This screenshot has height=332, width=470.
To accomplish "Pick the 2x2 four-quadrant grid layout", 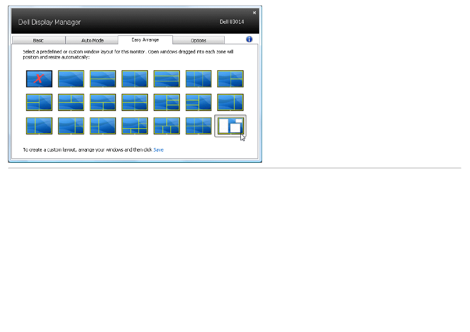I will [x=134, y=102].
